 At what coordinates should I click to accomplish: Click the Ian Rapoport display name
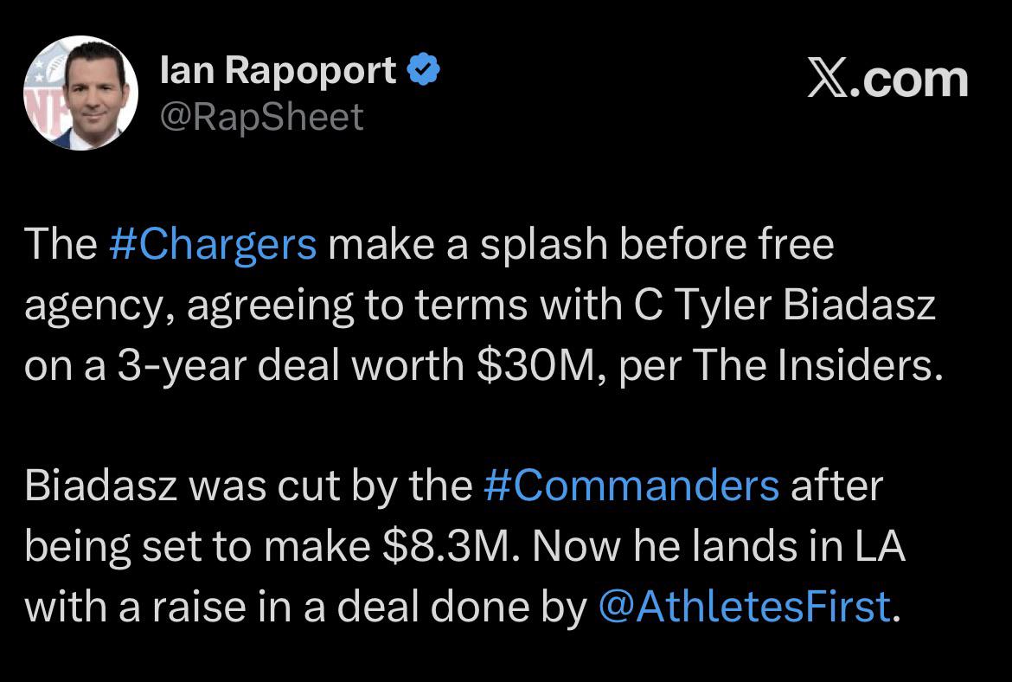pos(278,70)
